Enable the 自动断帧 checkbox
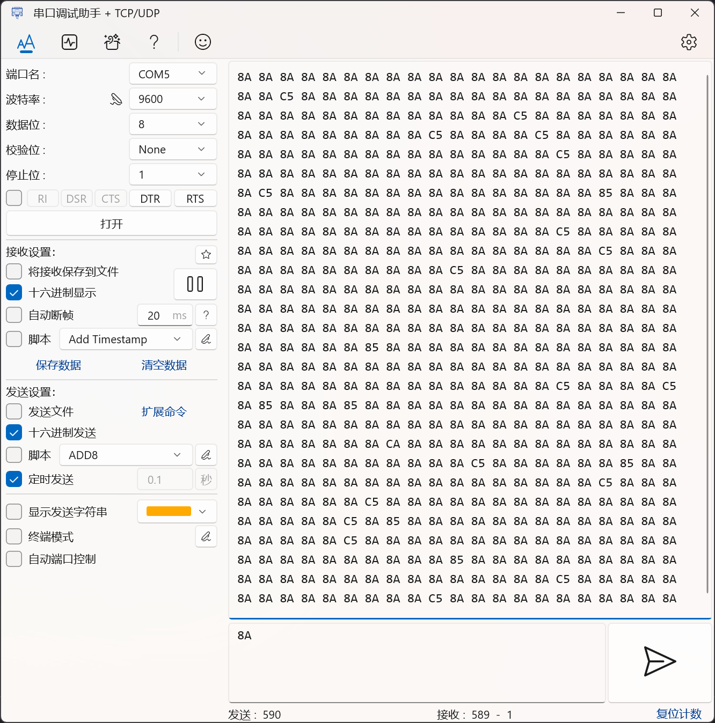715x723 pixels. pos(14,315)
